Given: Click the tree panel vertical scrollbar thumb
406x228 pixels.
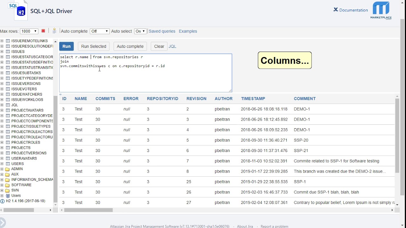Looking at the screenshot, I should click(x=56, y=149).
